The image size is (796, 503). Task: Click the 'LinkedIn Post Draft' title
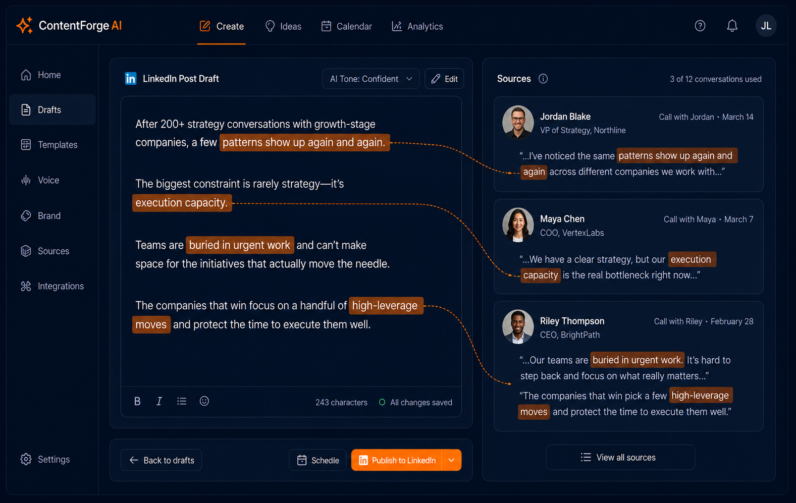pyautogui.click(x=181, y=79)
